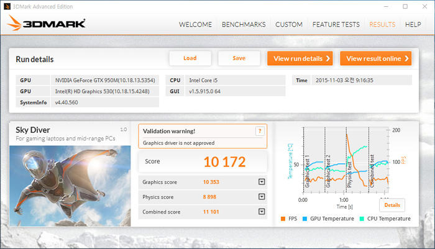Click the FPS orange legend swatch
The width and height of the screenshot is (435, 249).
283,219
